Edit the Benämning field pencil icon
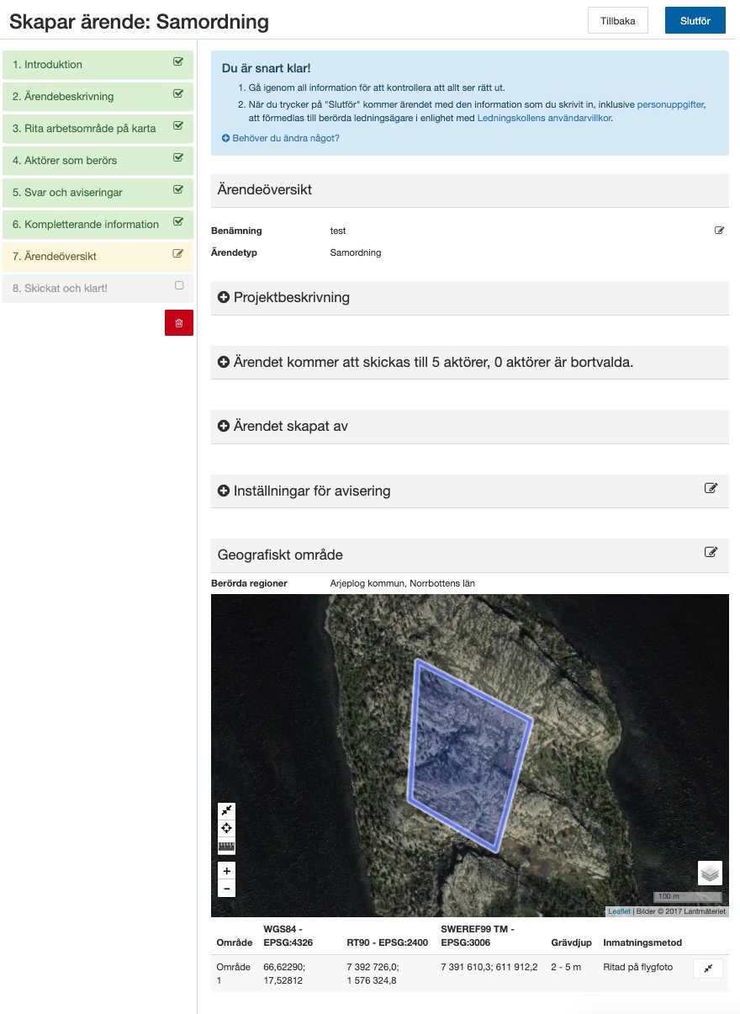The image size is (740, 1014). pos(719,231)
